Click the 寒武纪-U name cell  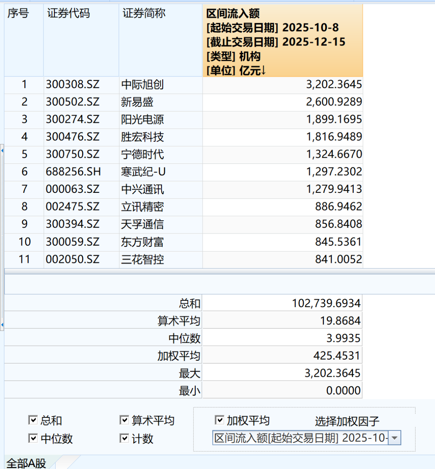tap(143, 172)
